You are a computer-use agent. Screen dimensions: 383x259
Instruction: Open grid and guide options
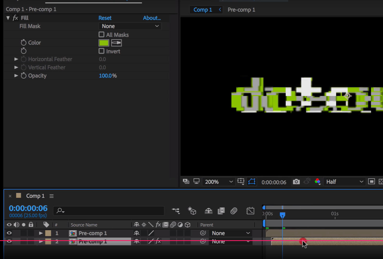(x=241, y=181)
